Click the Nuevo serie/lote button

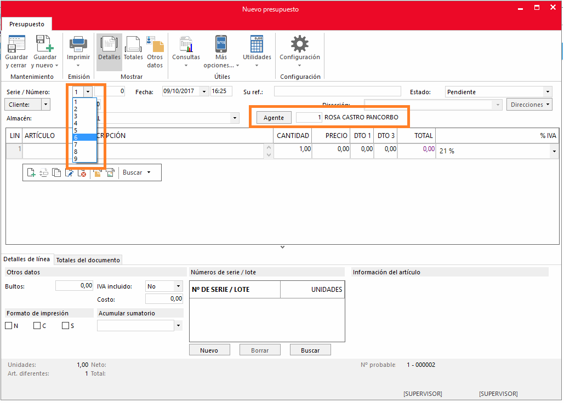point(209,350)
